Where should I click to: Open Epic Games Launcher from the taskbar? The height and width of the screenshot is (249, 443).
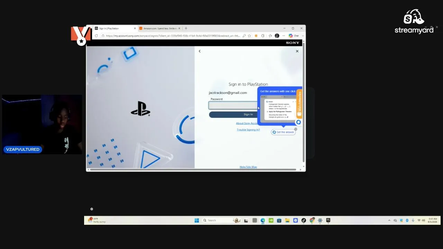tap(328, 220)
